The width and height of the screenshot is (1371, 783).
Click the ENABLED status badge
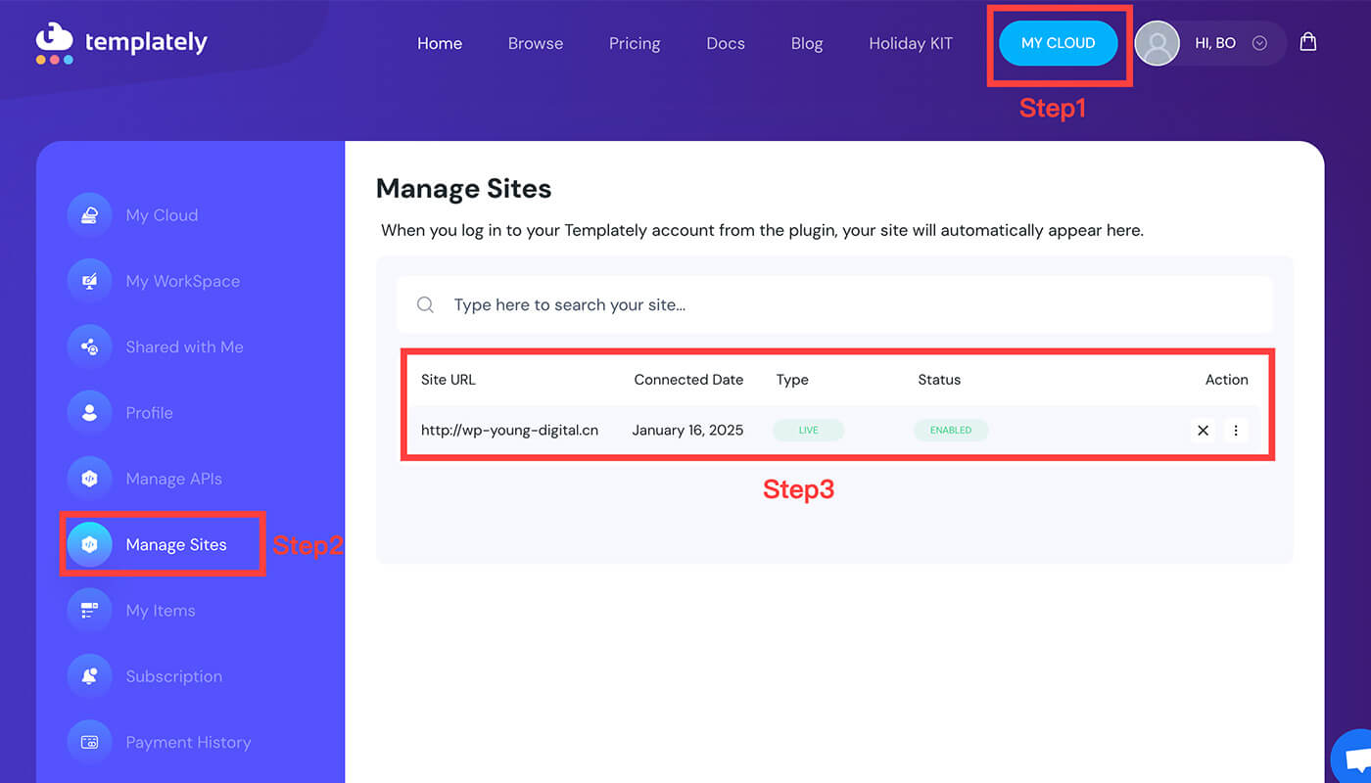click(951, 430)
